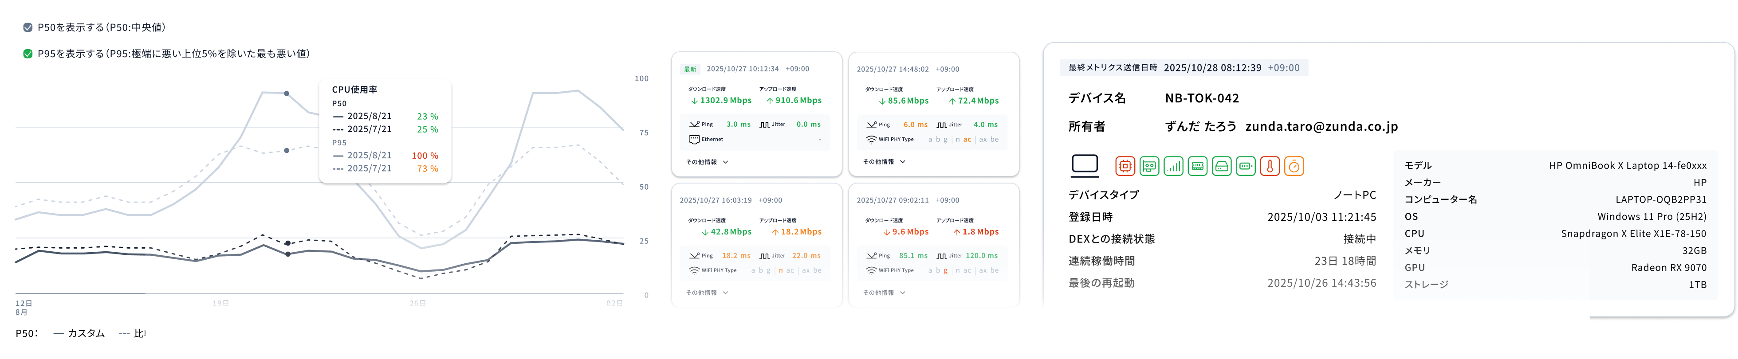The height and width of the screenshot is (359, 1738).
Task: Expand その他情報 on the 14:48:02 speed test
Action: coord(884,162)
